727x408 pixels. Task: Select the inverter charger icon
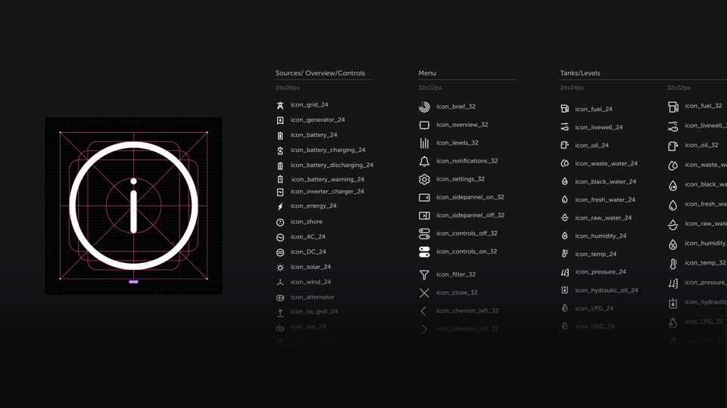(x=280, y=192)
